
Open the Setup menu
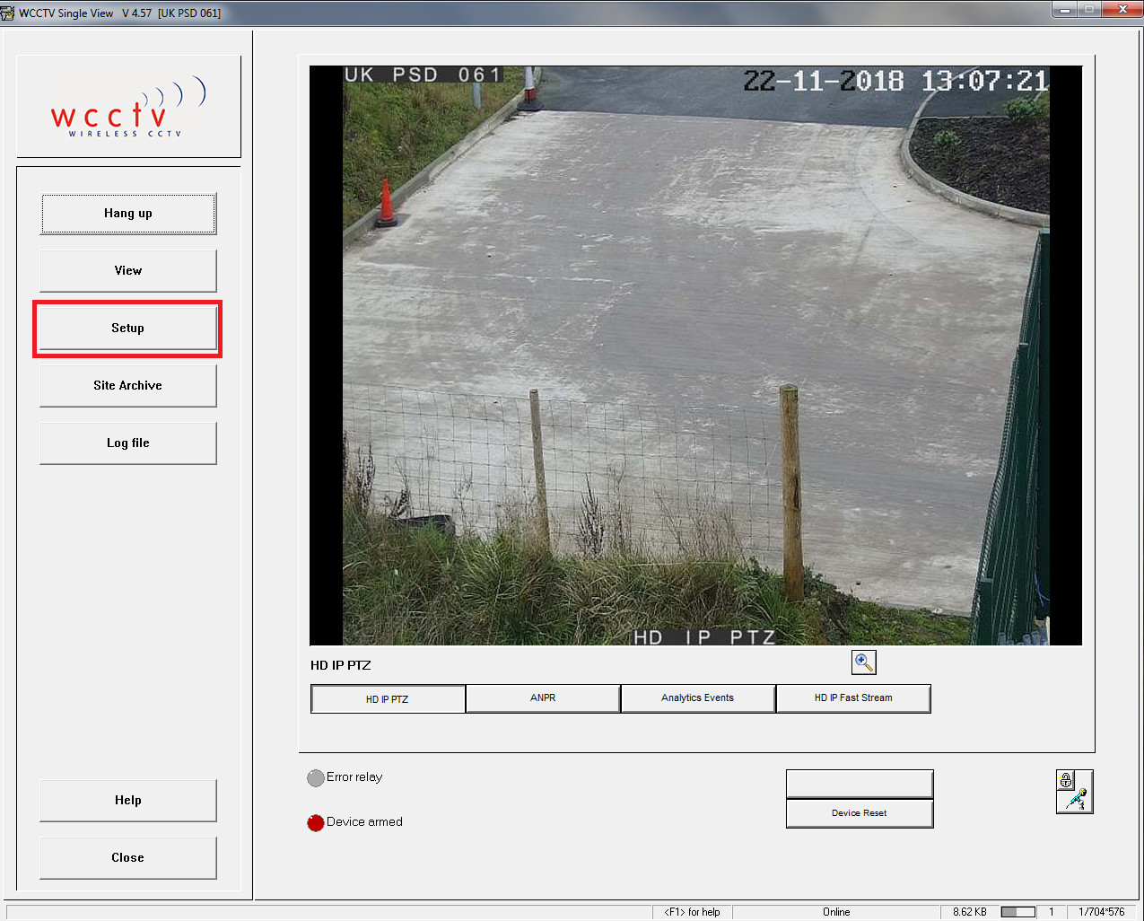coord(128,329)
